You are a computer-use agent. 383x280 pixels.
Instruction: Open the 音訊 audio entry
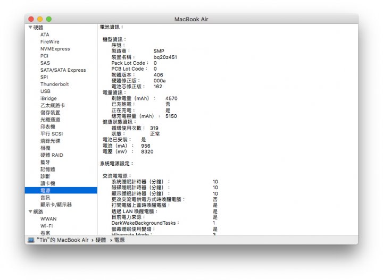pyautogui.click(x=45, y=197)
